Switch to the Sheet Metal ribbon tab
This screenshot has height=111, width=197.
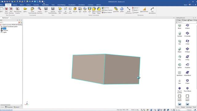tap(45, 5)
